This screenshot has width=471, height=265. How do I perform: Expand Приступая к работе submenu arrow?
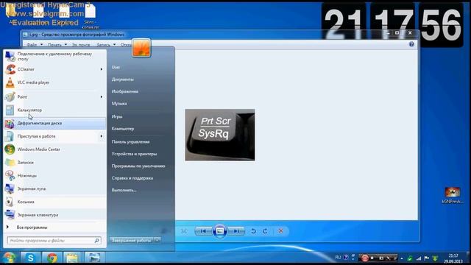pos(102,136)
